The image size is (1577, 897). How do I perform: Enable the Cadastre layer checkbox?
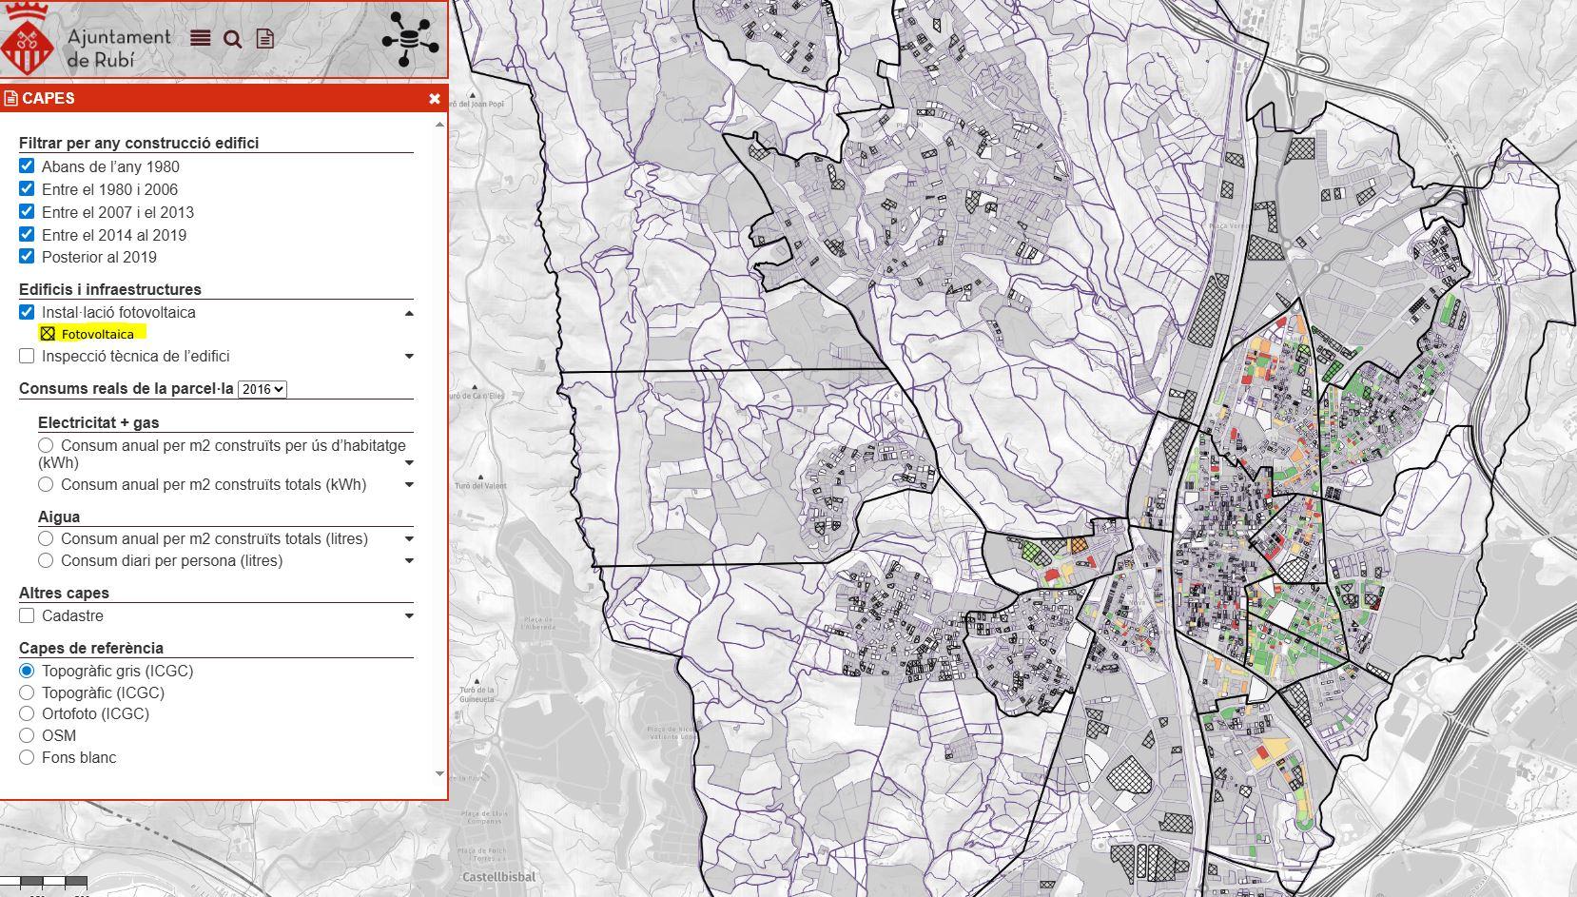[27, 615]
